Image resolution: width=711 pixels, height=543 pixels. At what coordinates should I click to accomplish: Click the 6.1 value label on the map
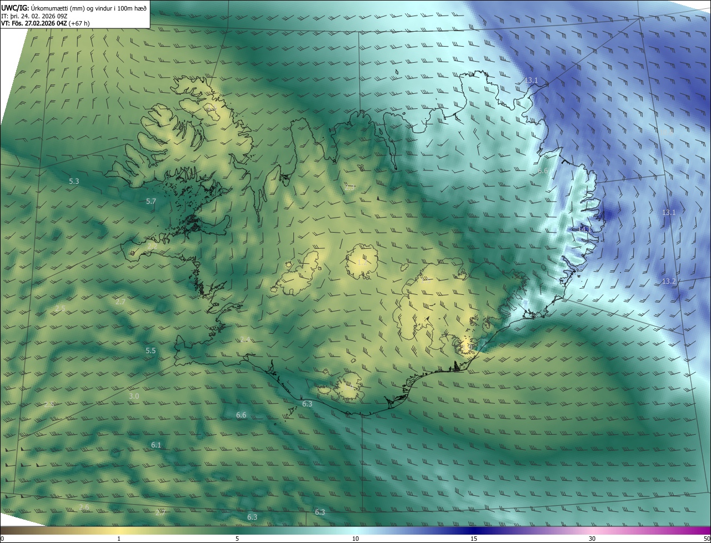pos(156,445)
